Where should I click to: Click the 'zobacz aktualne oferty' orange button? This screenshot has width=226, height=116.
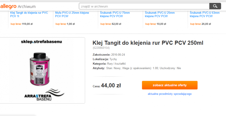point(170,85)
